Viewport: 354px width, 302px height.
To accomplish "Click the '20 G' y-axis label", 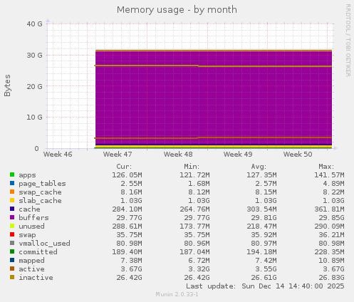I will (x=34, y=86).
